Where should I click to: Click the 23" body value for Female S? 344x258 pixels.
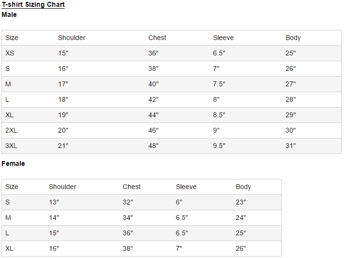coord(241,202)
